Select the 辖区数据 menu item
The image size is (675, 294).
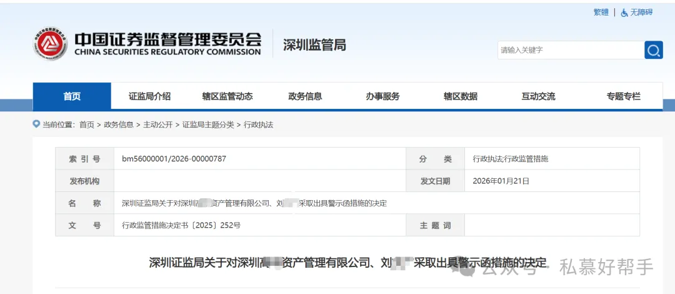[461, 96]
